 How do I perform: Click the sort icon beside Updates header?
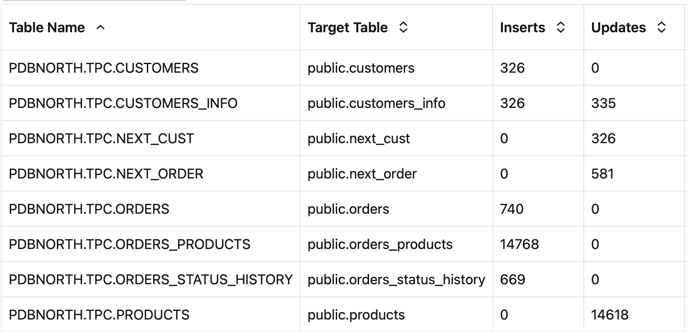point(662,27)
